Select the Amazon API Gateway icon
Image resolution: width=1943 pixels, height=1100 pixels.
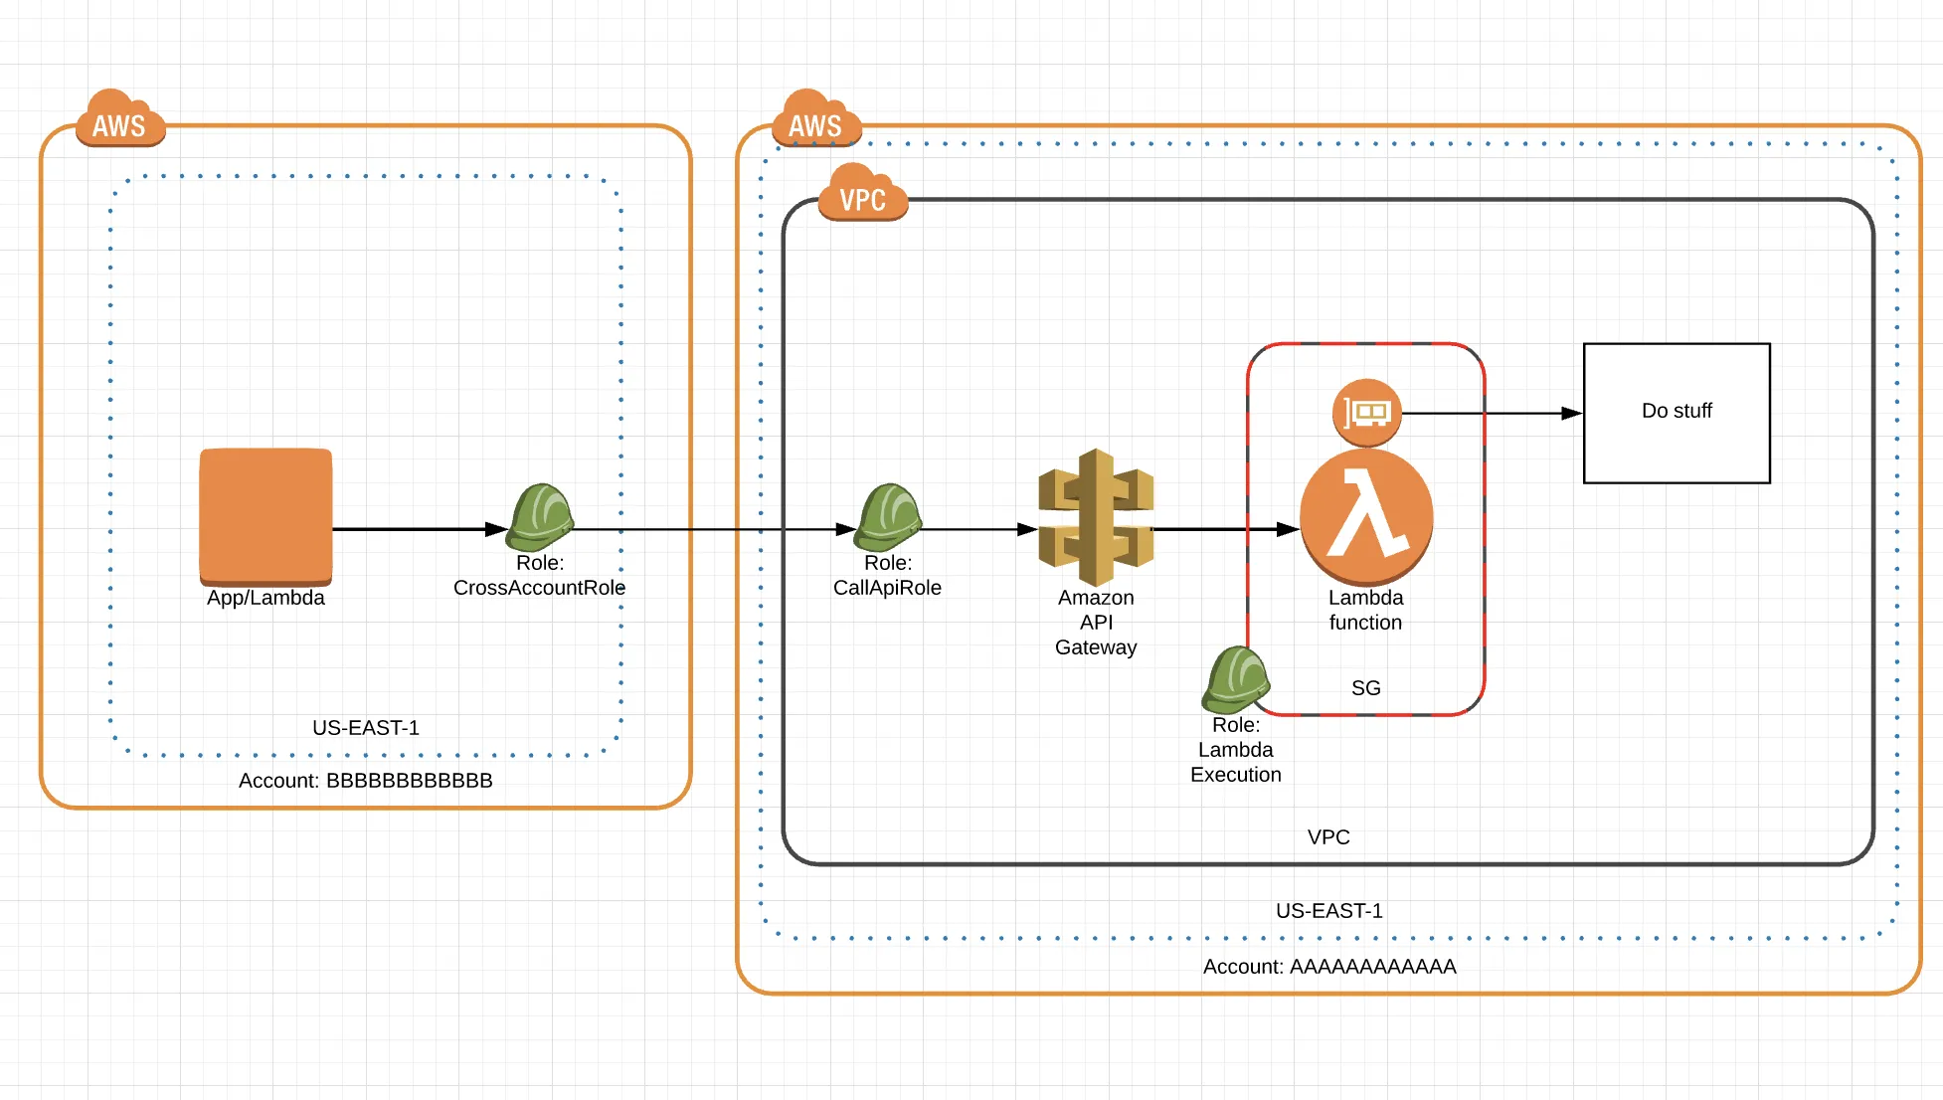[x=1096, y=517]
